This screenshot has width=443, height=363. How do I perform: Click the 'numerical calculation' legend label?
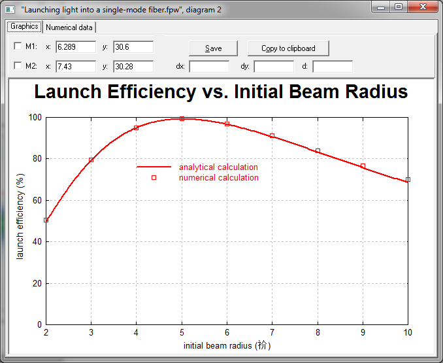click(219, 177)
